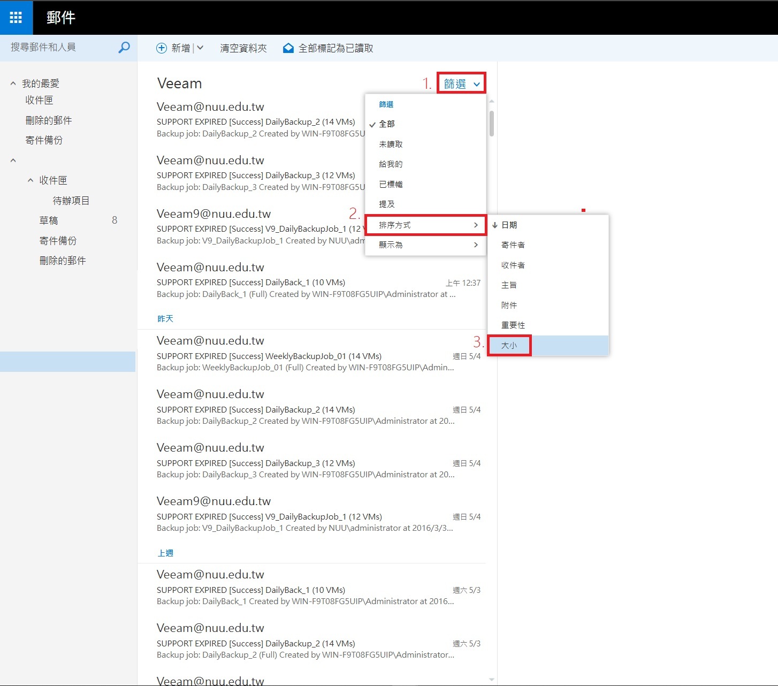Click the 新增 plus icon

(x=161, y=48)
